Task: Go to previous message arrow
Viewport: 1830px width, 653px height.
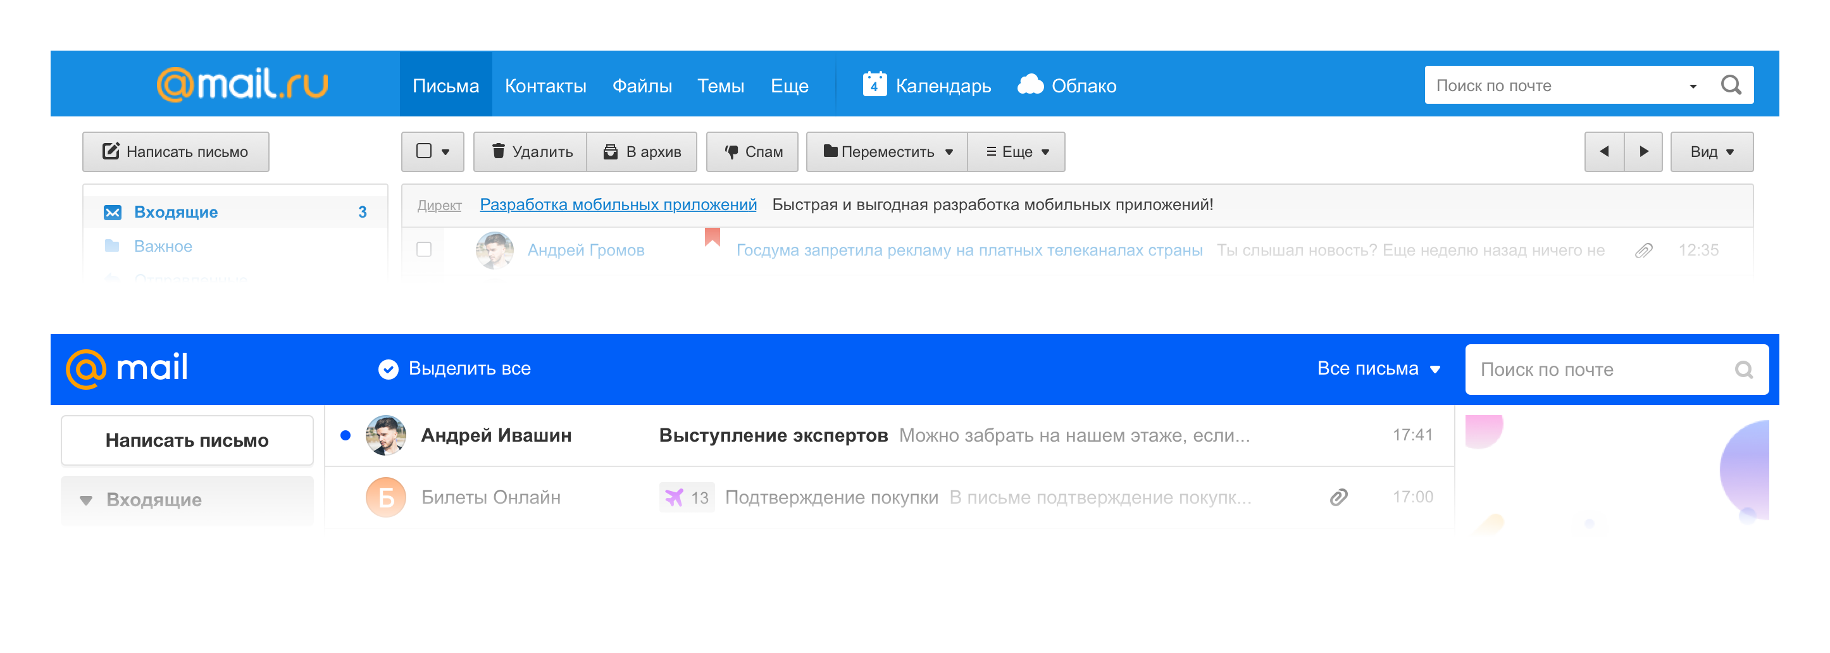Action: point(1604,151)
